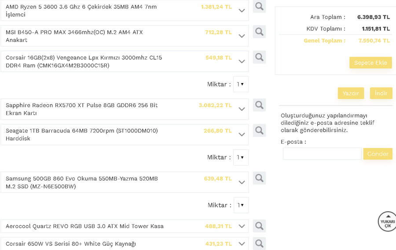Image resolution: width=396 pixels, height=250 pixels.
Task: Focus the E-posta email input field
Action: 322,154
